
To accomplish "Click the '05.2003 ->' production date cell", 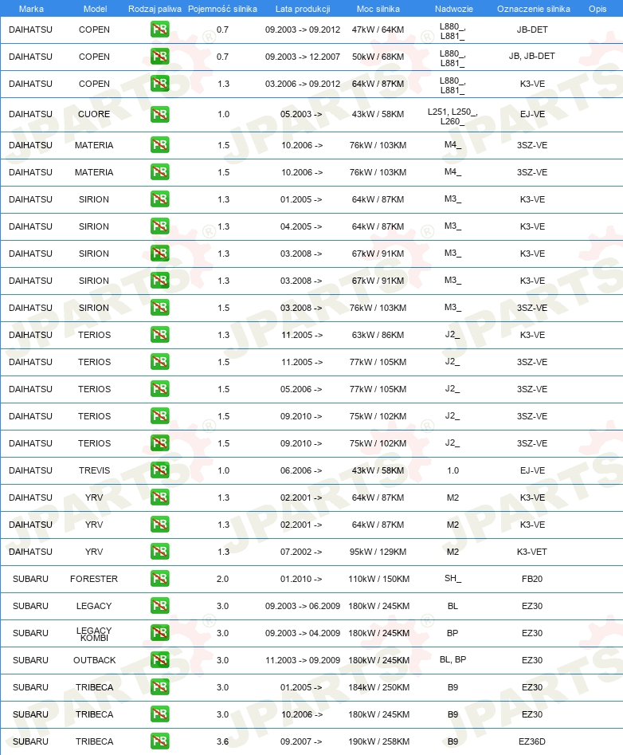I will point(301,114).
